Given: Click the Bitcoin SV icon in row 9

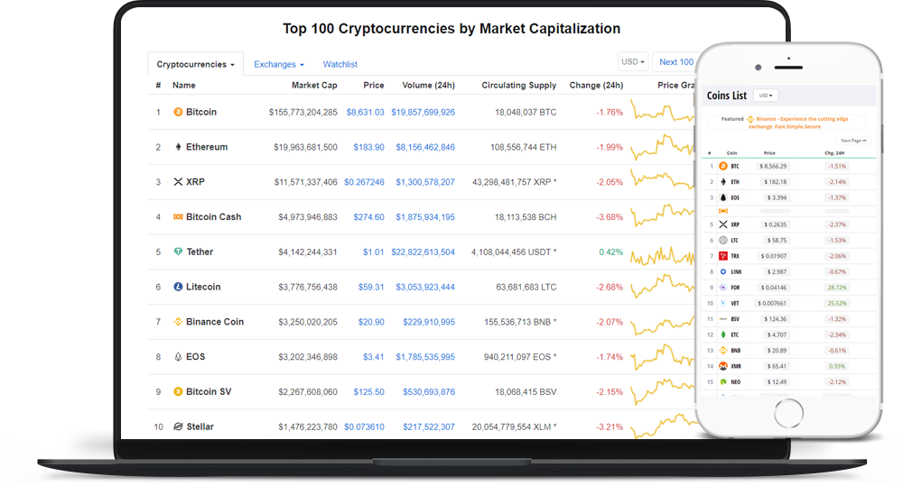Looking at the screenshot, I should click(178, 392).
